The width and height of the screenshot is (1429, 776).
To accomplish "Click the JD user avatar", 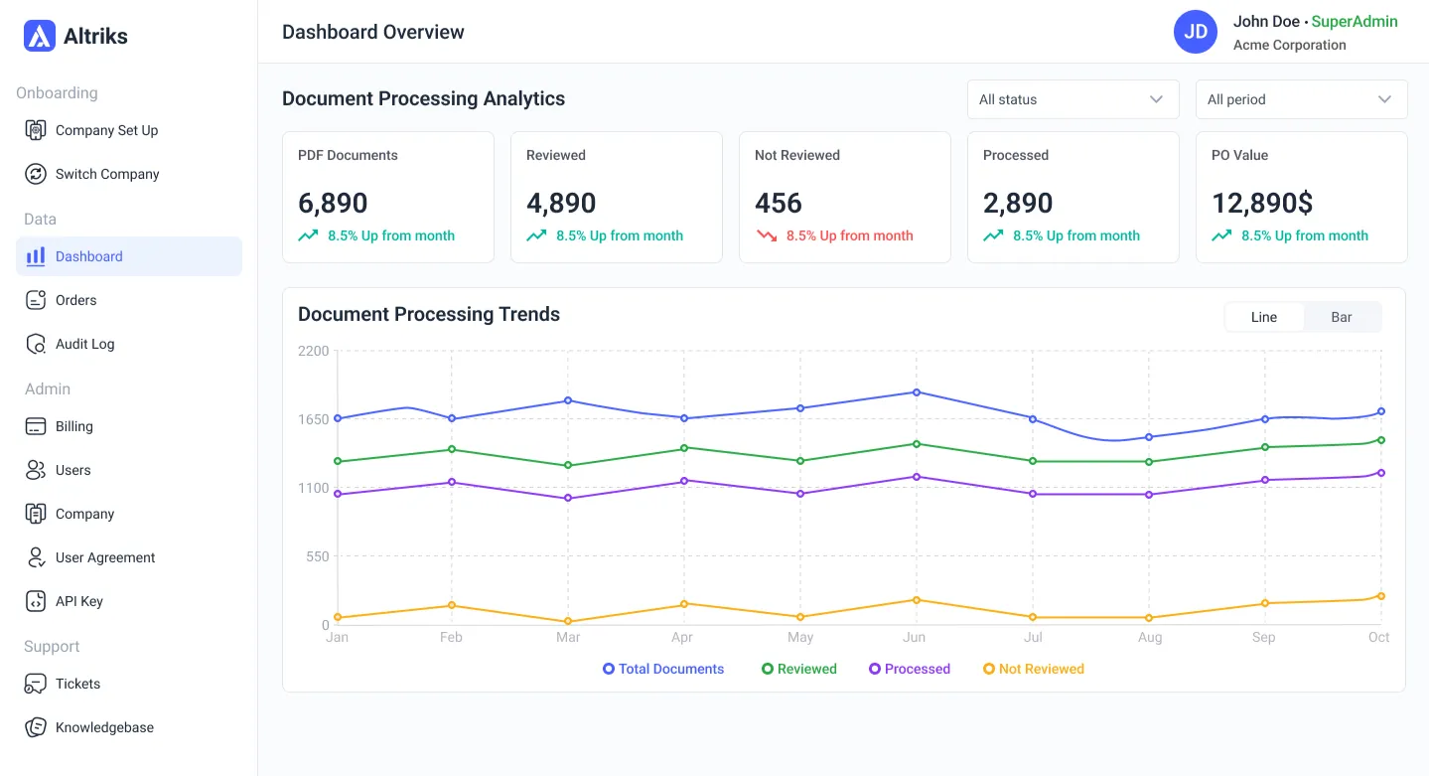I will click(1196, 32).
